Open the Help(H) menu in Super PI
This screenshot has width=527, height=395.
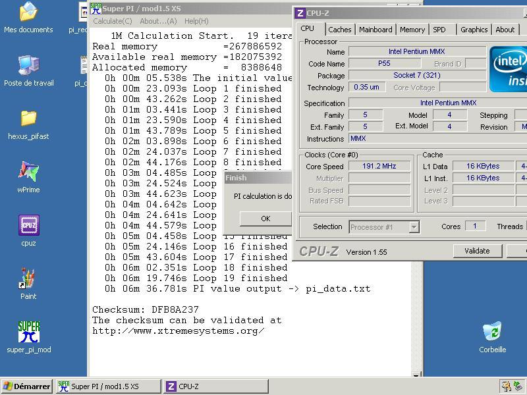click(196, 21)
